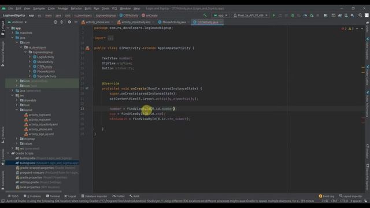Image resolution: width=370 pixels, height=208 pixels.
Task: Open the Profiler tool window
Action: (x=119, y=196)
